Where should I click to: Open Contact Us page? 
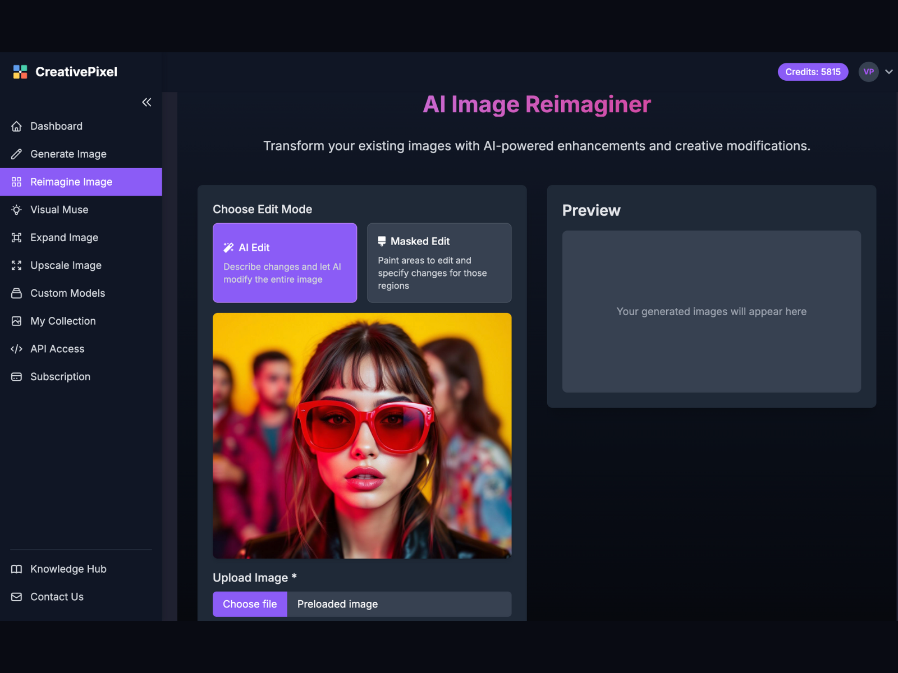point(81,597)
